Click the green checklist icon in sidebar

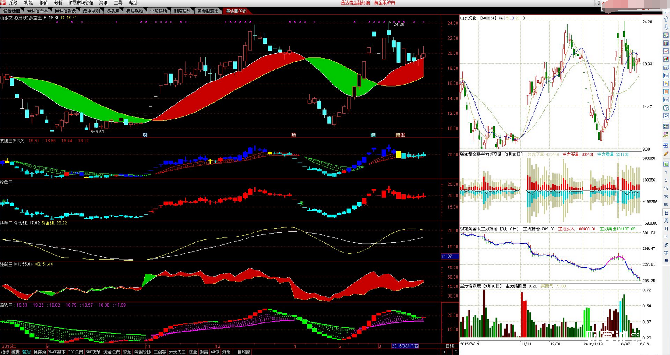[x=666, y=126]
